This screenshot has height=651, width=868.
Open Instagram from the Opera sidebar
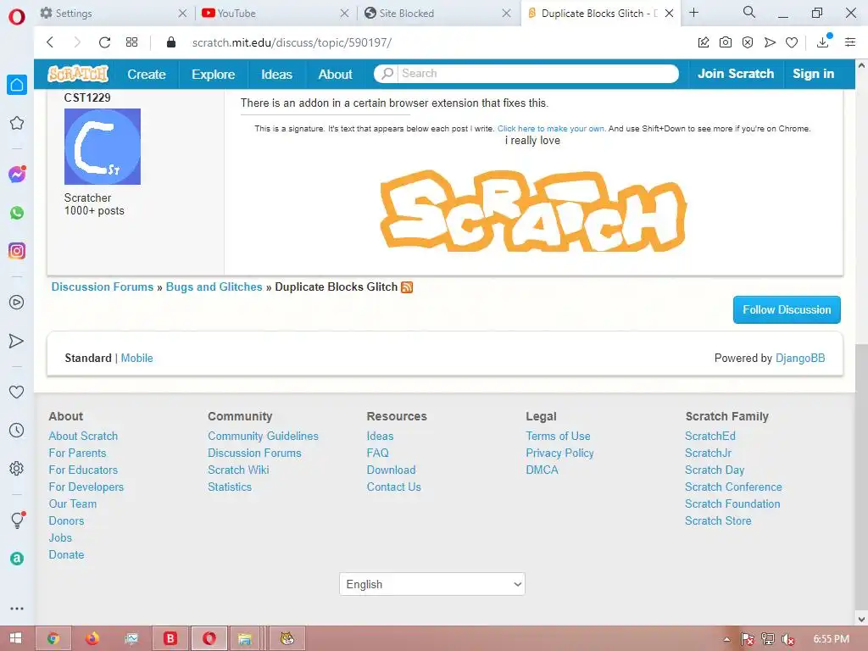tap(17, 251)
